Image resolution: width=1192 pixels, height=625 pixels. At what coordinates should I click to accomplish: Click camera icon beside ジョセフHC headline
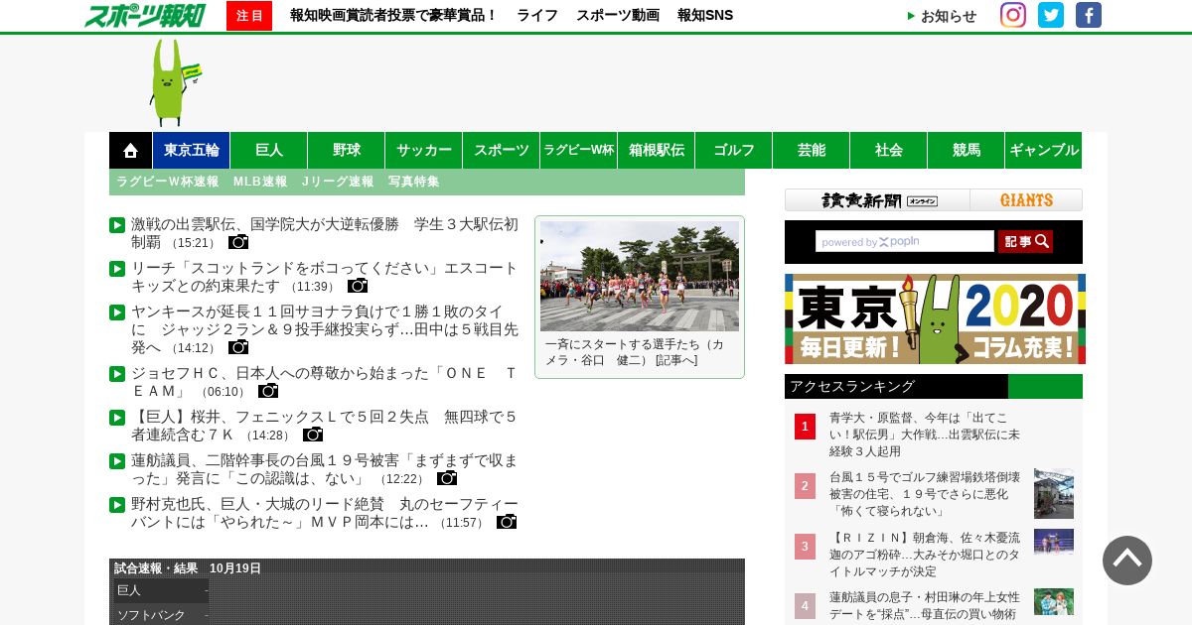click(x=268, y=391)
